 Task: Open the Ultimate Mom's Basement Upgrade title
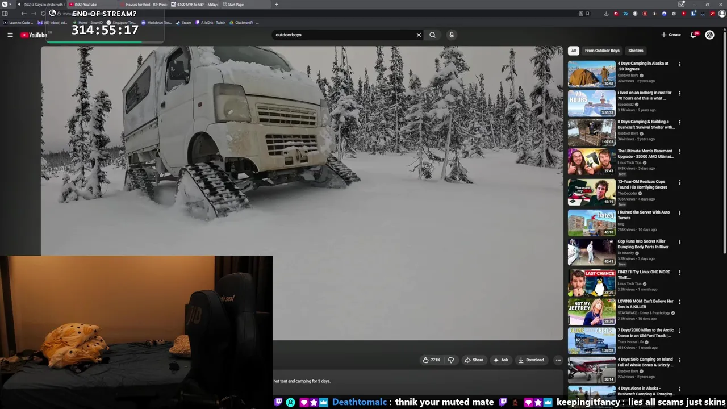pyautogui.click(x=645, y=154)
